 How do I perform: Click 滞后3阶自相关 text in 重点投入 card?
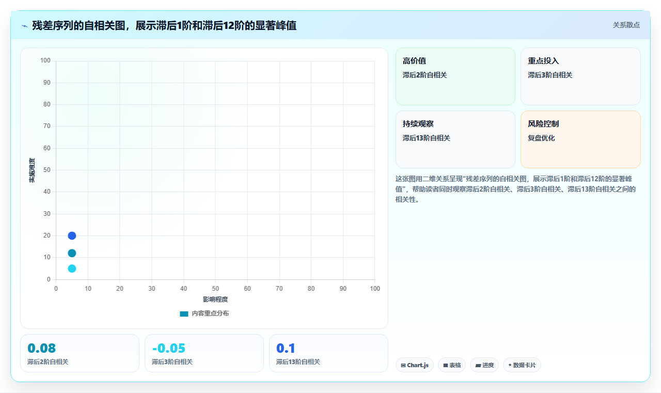click(550, 75)
